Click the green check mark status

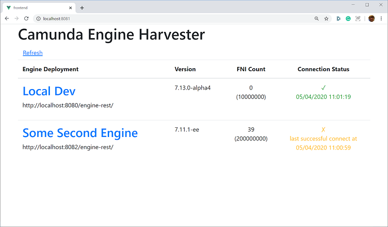[x=323, y=88]
